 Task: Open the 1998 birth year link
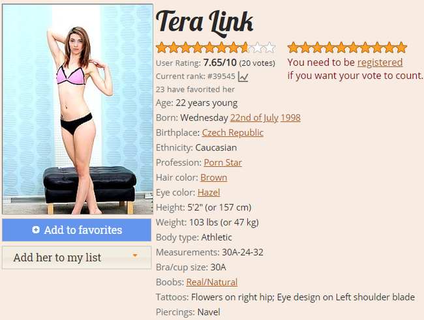pos(290,117)
